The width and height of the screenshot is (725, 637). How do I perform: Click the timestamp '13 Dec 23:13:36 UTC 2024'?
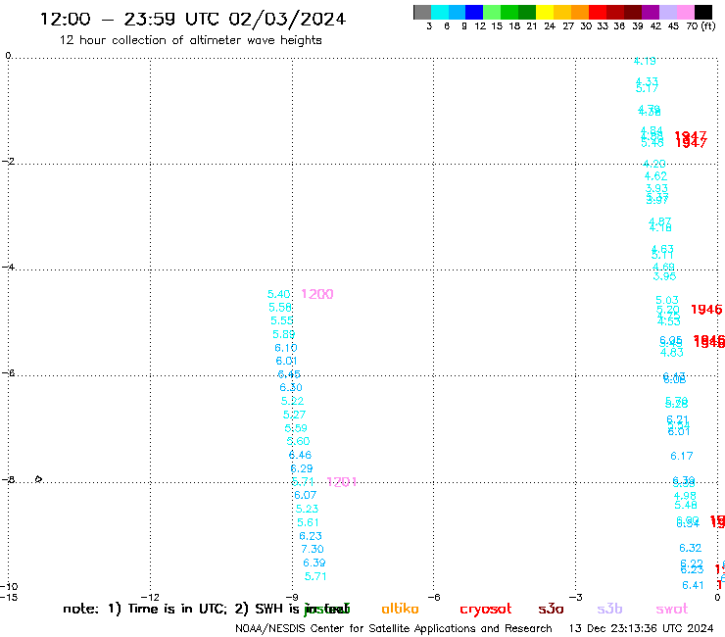point(641,629)
